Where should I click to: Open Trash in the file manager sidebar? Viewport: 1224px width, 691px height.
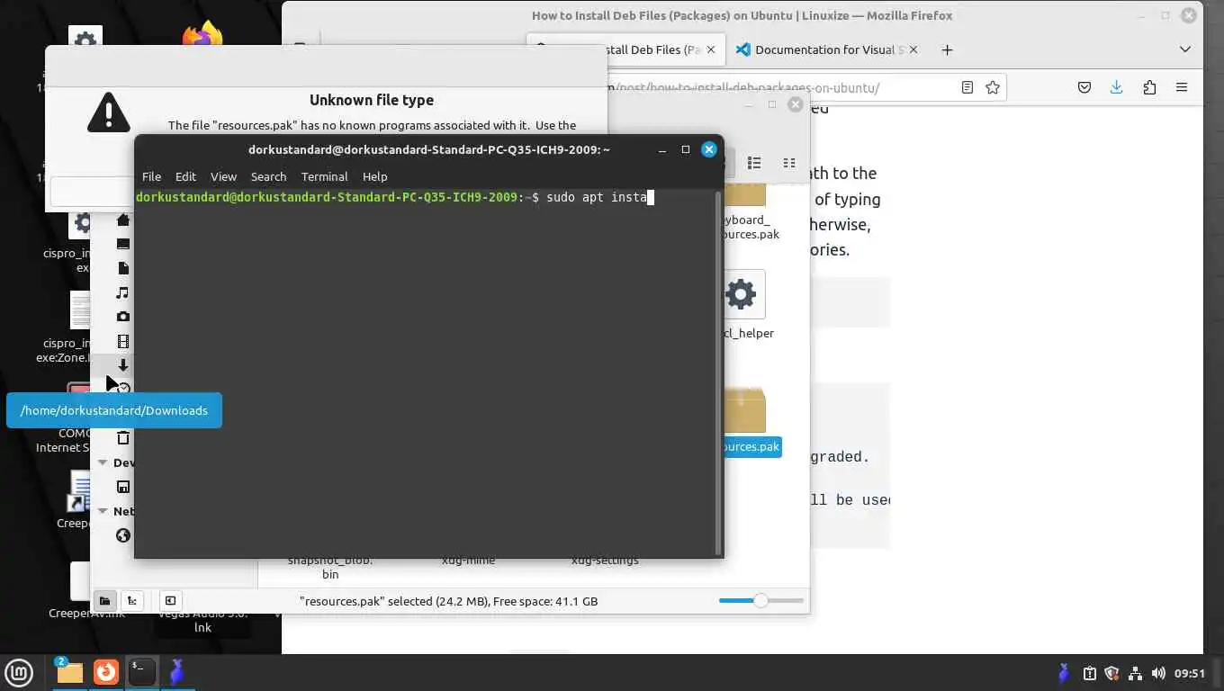click(123, 438)
